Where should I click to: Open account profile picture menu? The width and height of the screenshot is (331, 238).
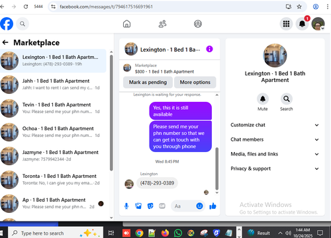click(x=318, y=24)
